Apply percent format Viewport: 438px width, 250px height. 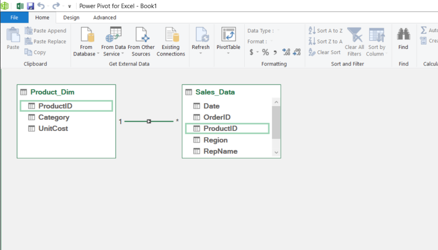[265, 52]
